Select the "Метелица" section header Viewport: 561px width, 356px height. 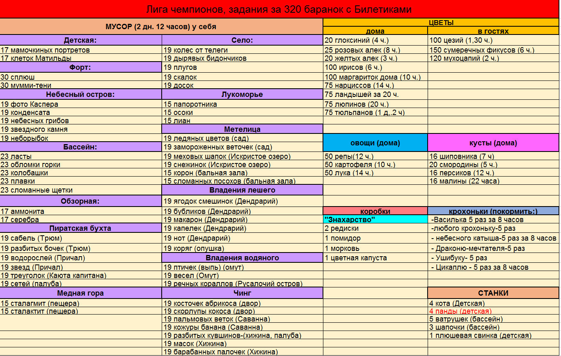pos(242,129)
